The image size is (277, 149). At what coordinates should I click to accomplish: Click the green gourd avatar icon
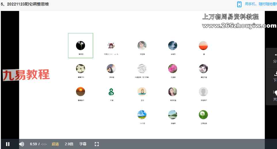111,92
